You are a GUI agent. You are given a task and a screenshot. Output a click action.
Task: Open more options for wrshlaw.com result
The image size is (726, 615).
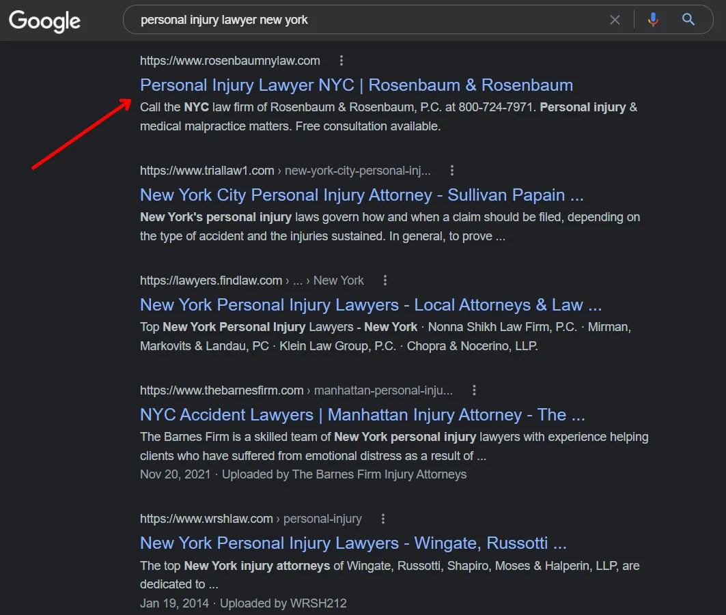[x=383, y=519]
